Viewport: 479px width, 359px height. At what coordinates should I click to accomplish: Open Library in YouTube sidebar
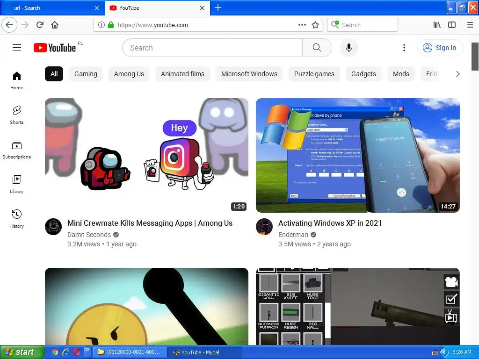coord(16,184)
